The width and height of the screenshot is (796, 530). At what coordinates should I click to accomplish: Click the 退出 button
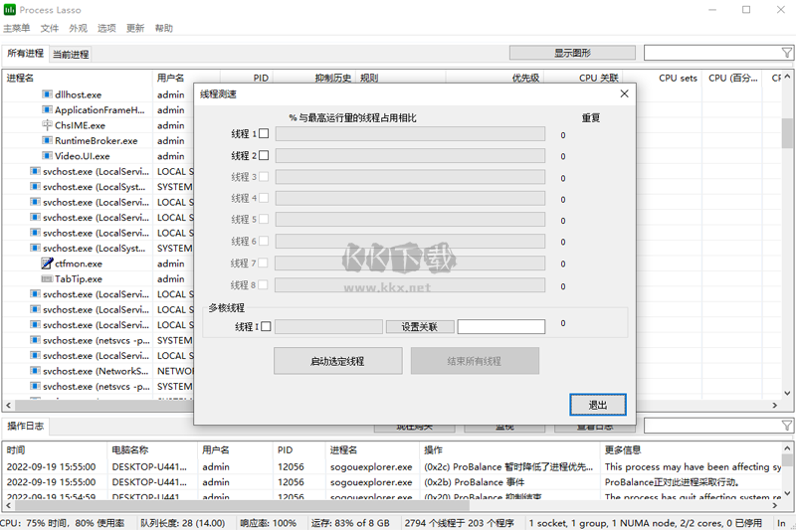[x=598, y=405]
